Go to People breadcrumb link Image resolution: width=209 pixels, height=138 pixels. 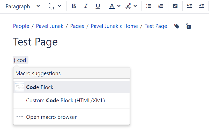(x=21, y=26)
